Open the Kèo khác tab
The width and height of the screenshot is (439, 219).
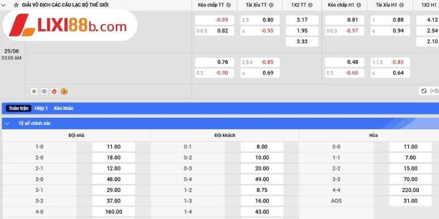(64, 108)
